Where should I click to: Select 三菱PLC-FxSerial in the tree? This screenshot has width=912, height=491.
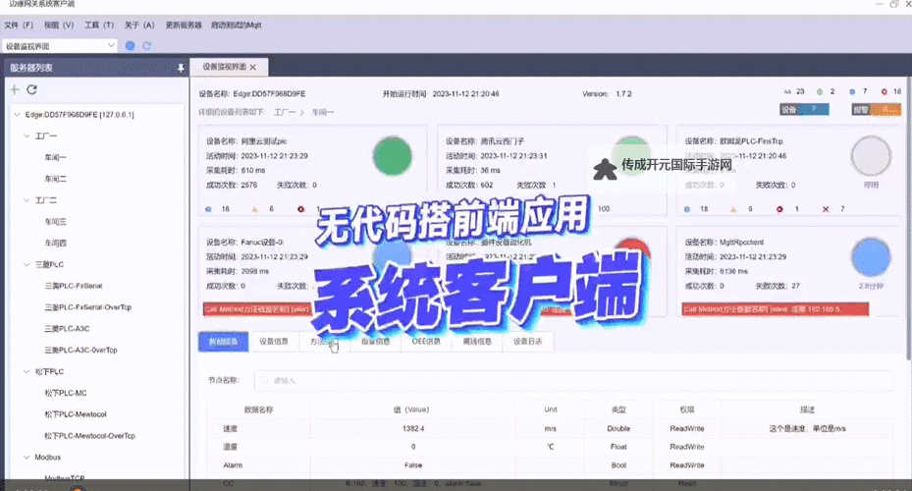74,286
